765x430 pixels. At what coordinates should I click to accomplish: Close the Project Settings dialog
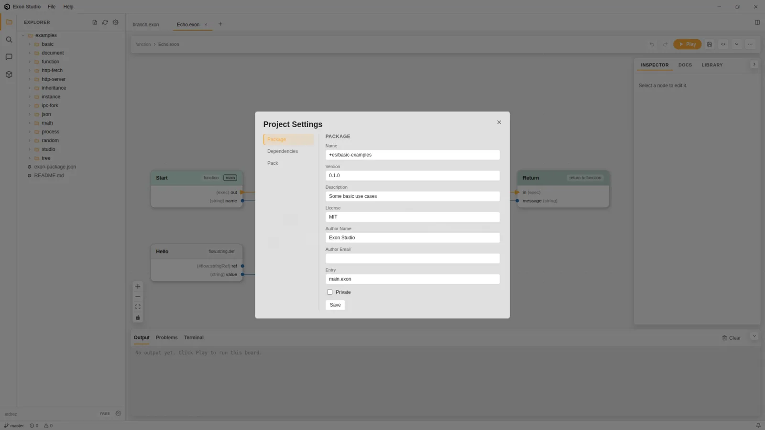499,122
